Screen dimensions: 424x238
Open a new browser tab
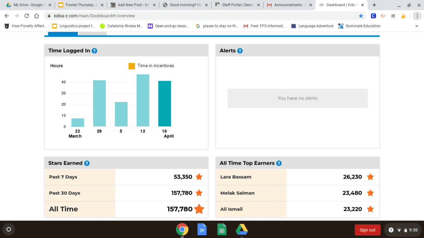[x=374, y=5]
